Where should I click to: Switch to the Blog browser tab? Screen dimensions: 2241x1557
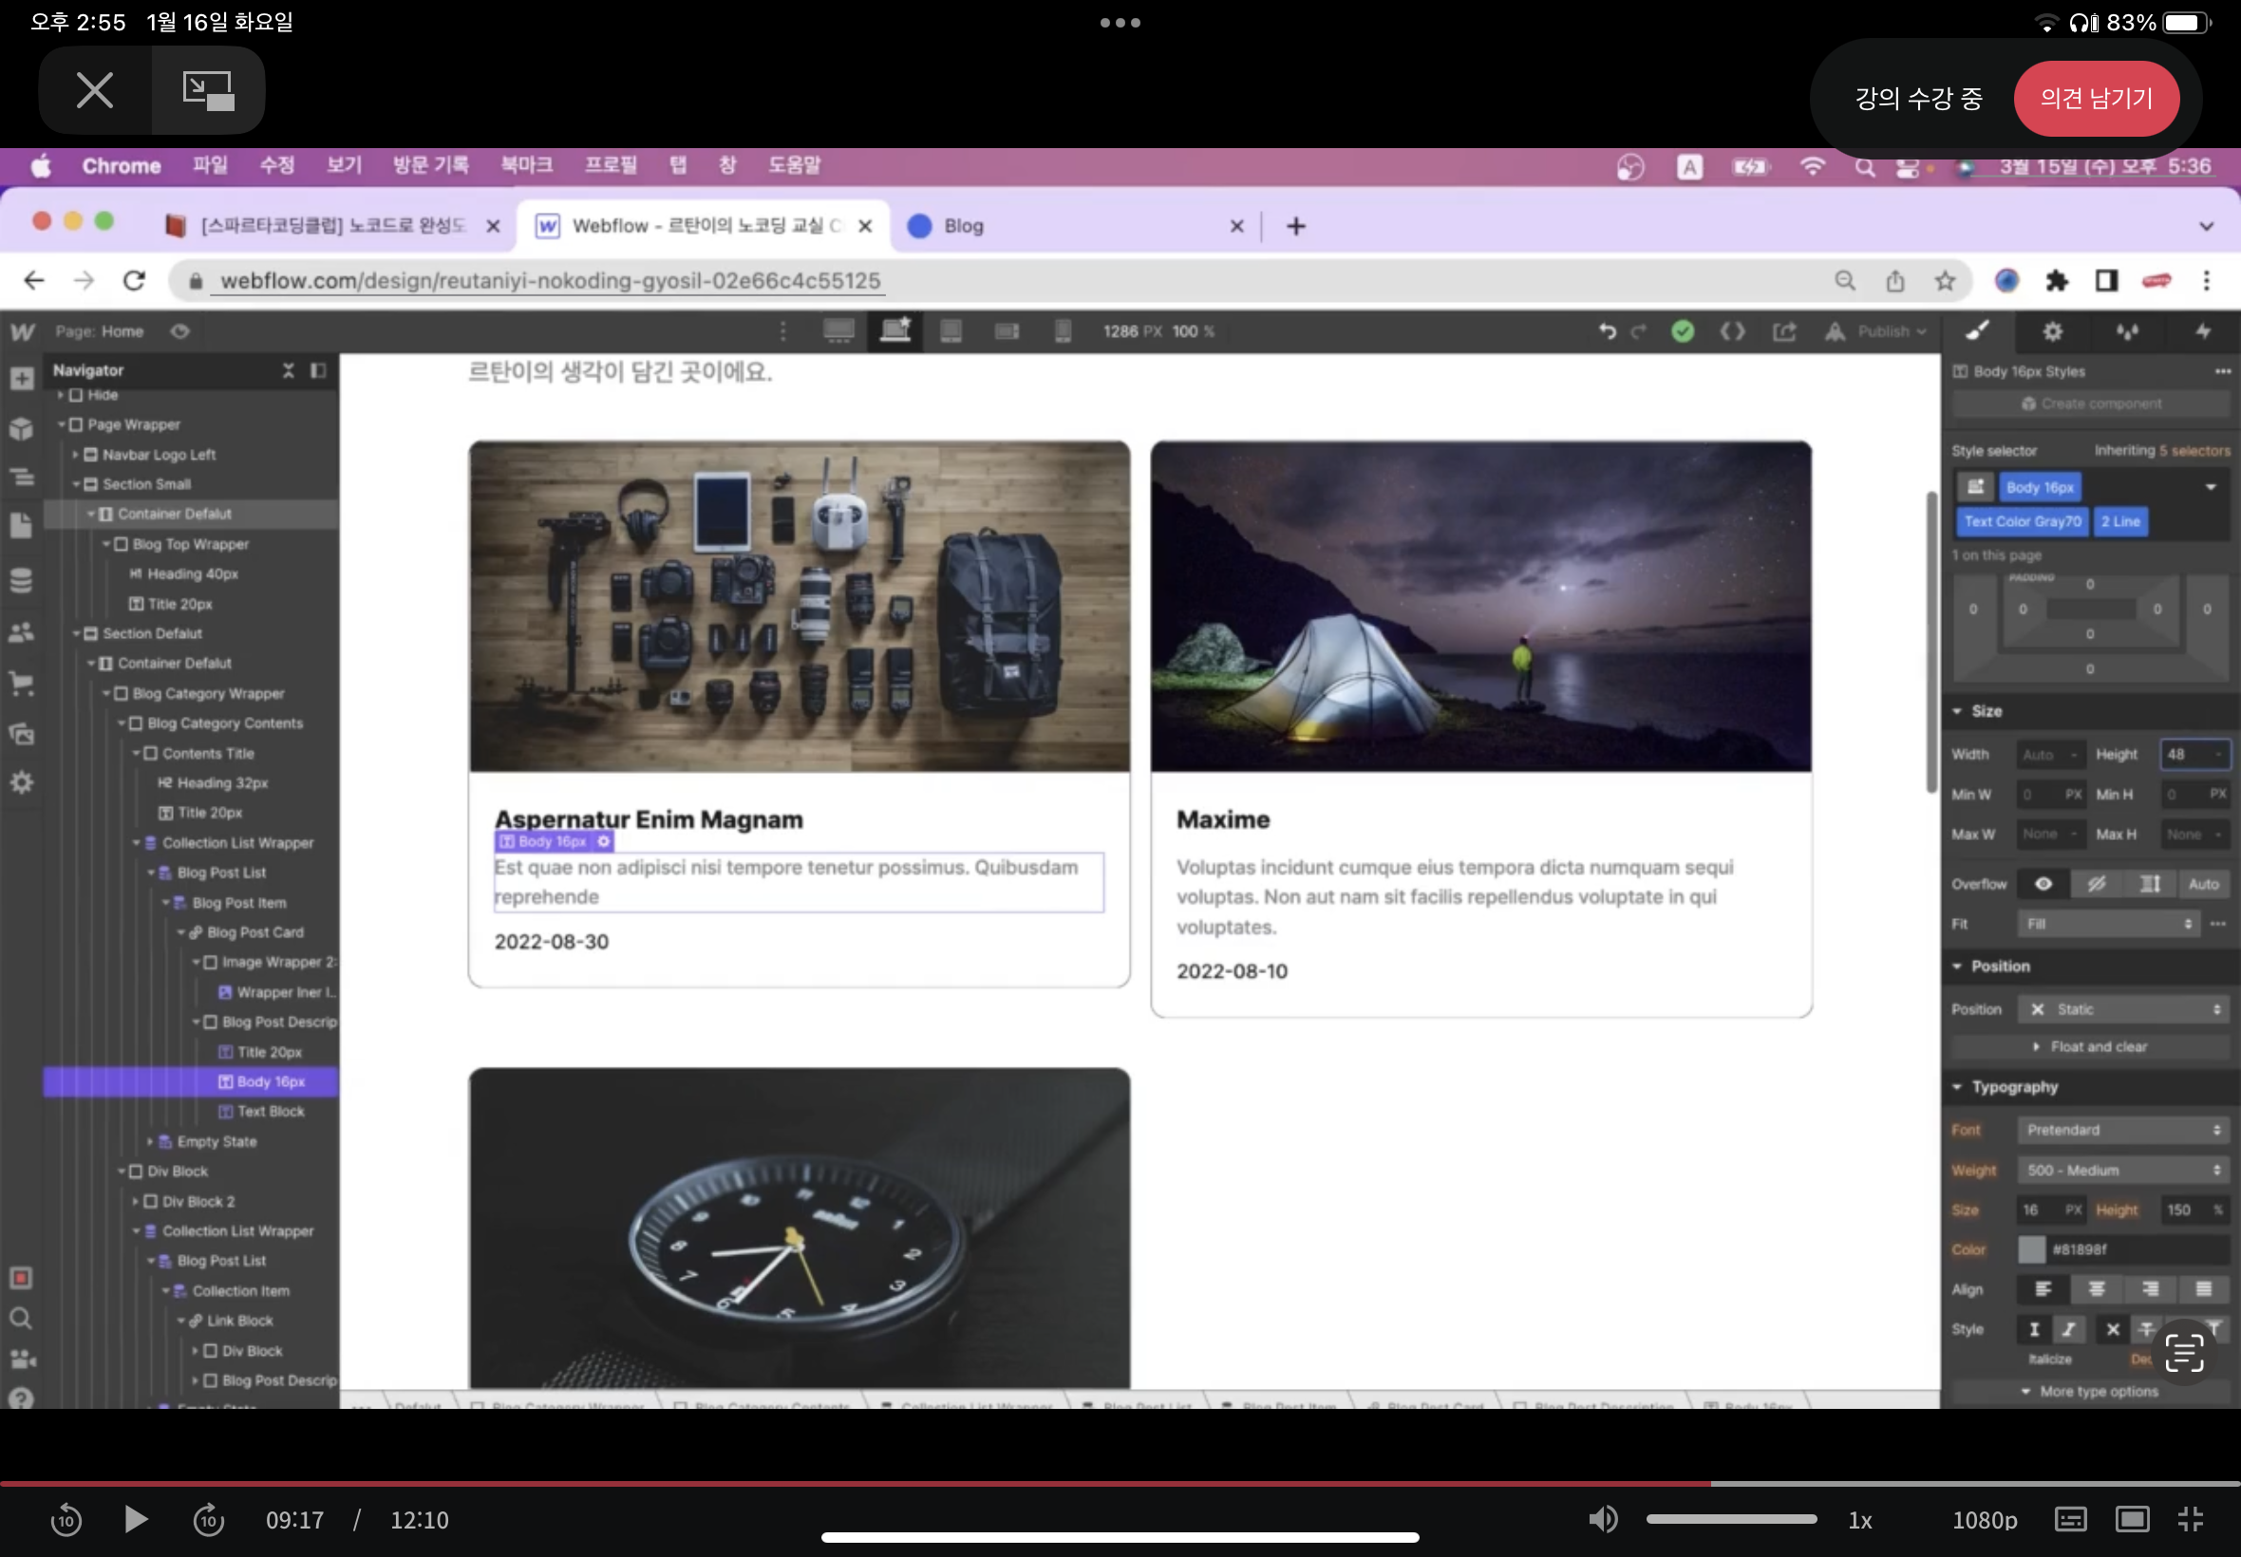tap(1073, 226)
